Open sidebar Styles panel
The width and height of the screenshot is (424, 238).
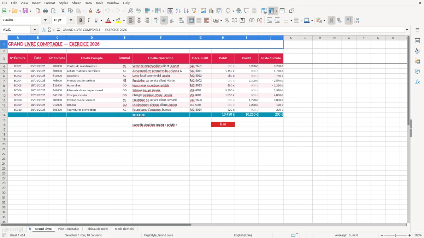click(x=417, y=51)
